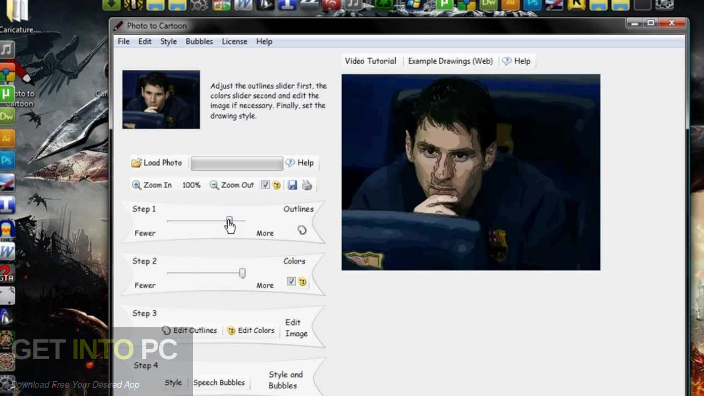
Task: Click the Step 2 Colors slider handle
Action: coord(242,273)
